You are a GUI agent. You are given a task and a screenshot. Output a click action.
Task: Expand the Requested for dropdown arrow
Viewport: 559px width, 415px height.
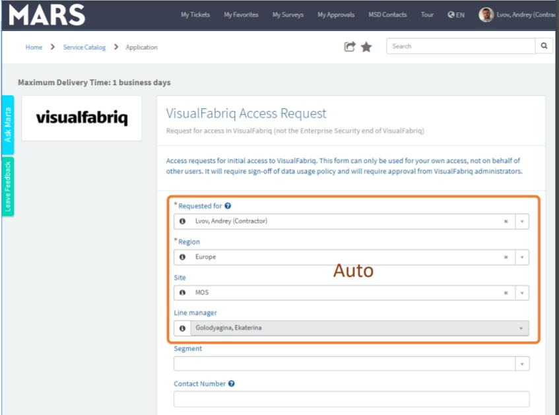(x=522, y=222)
